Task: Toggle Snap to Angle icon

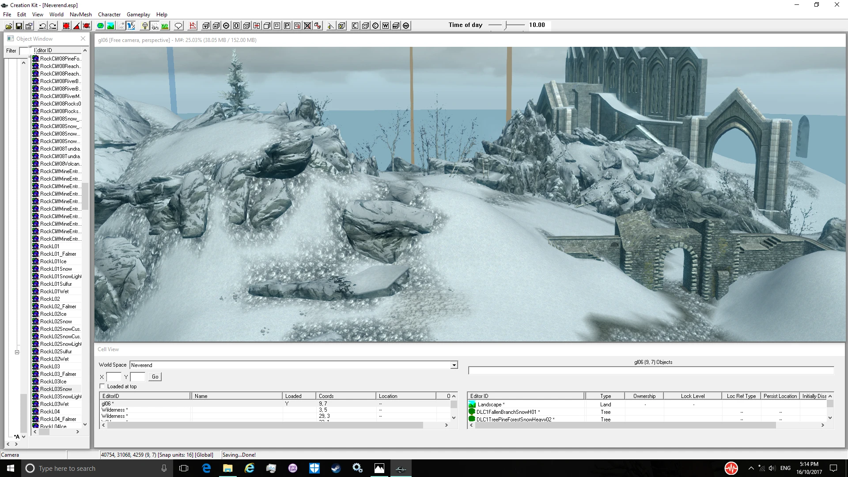Action: (x=76, y=26)
